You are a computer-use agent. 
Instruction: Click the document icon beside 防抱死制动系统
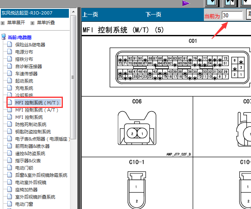(x=10, y=124)
